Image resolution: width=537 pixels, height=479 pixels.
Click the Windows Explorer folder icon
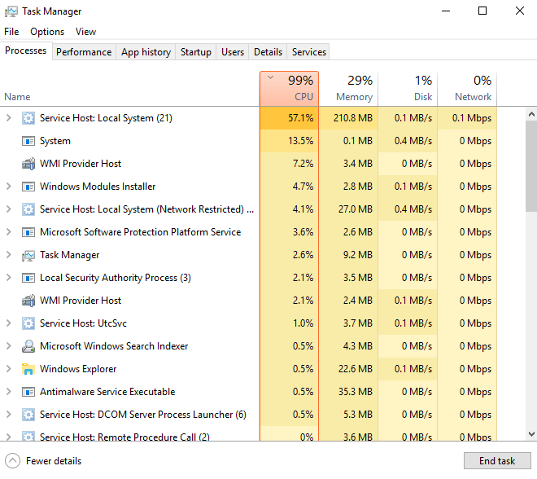click(28, 369)
